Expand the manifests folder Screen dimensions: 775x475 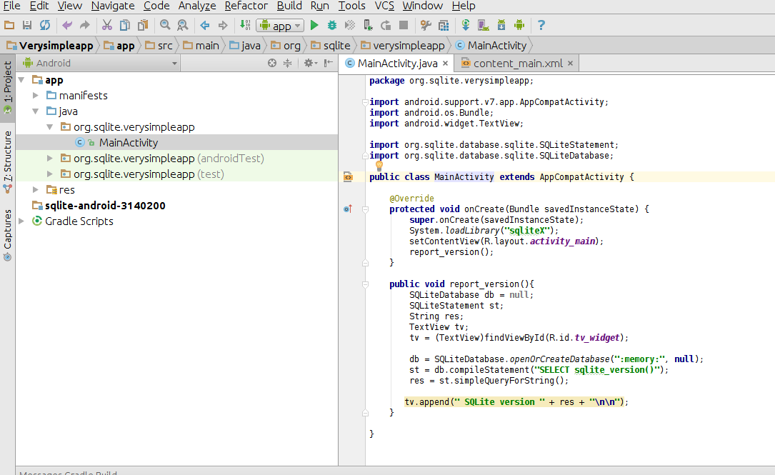pos(36,96)
